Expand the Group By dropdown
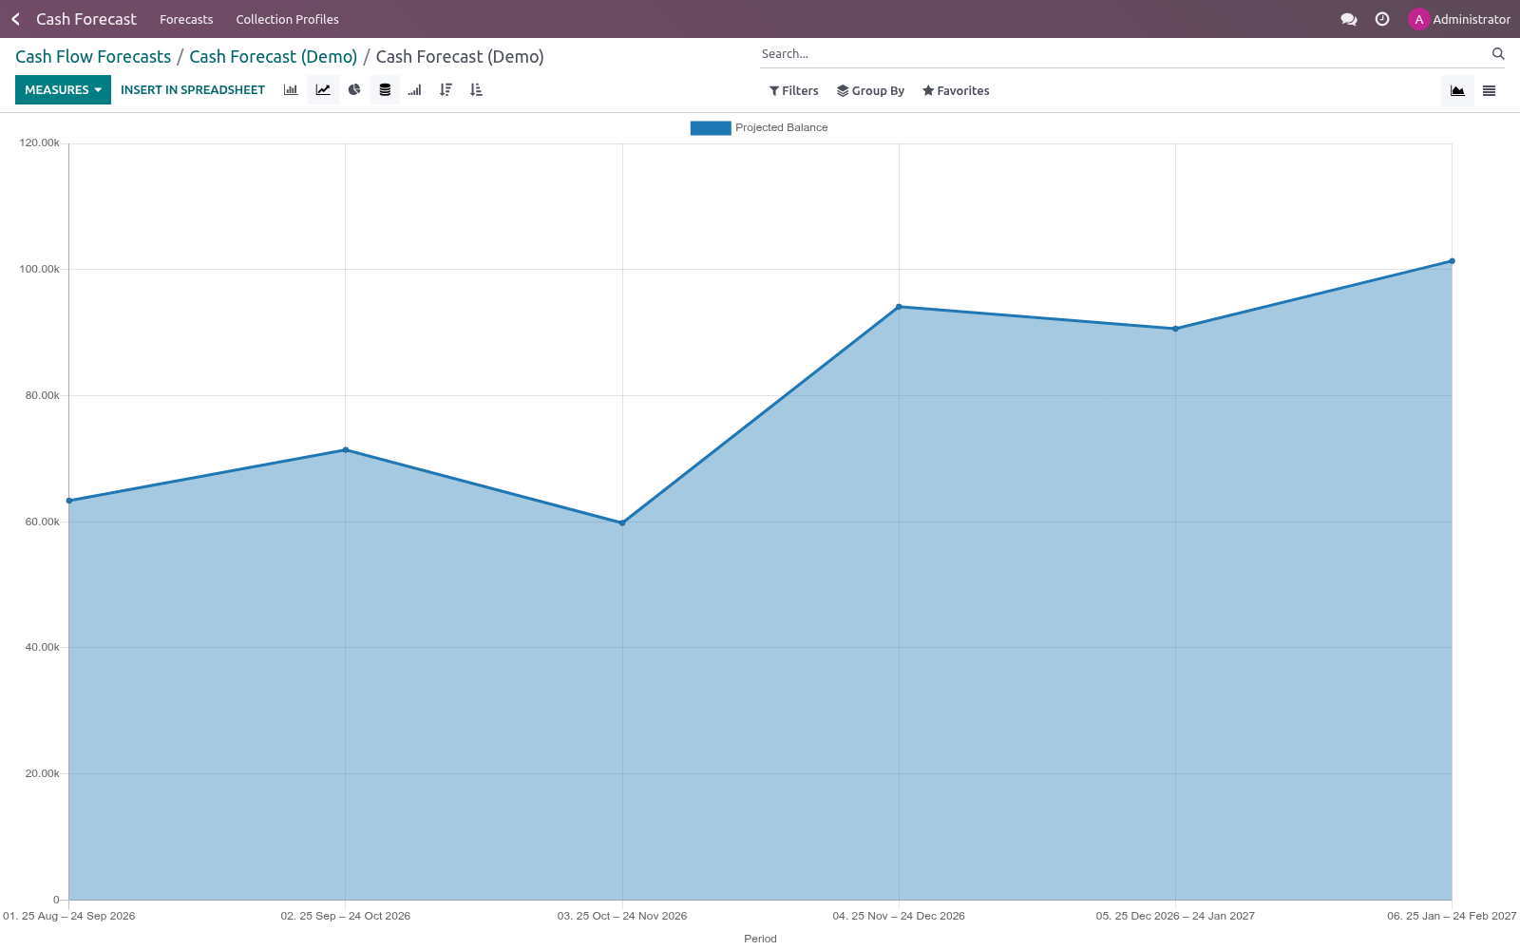The height and width of the screenshot is (950, 1520). point(870,91)
